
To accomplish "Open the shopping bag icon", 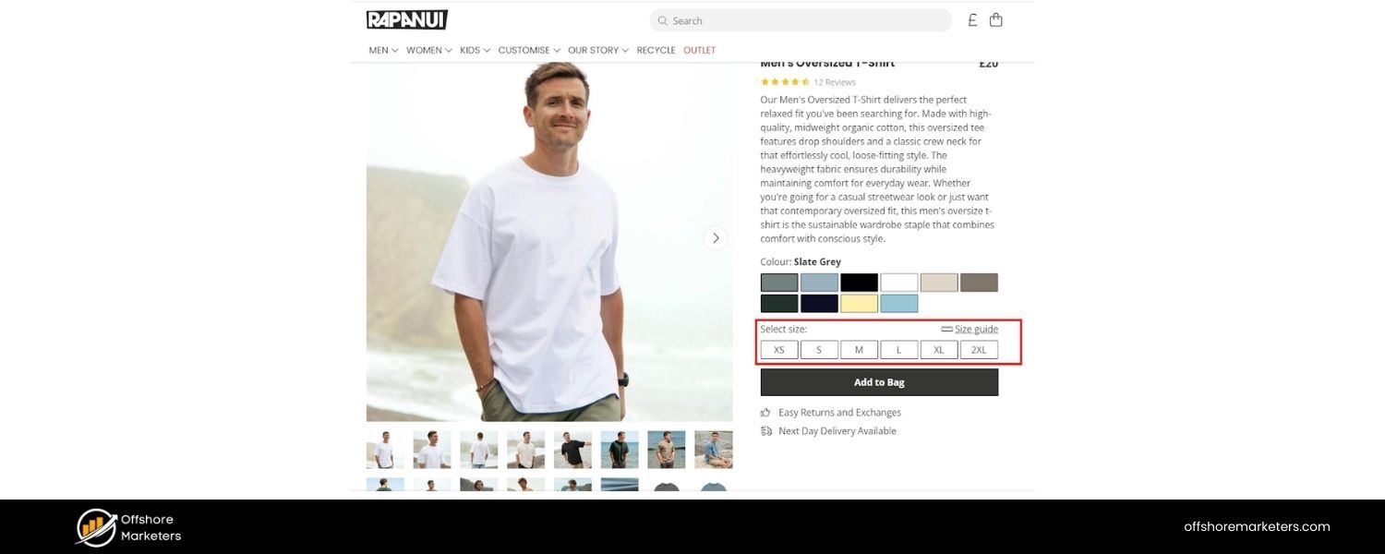I will tap(995, 19).
